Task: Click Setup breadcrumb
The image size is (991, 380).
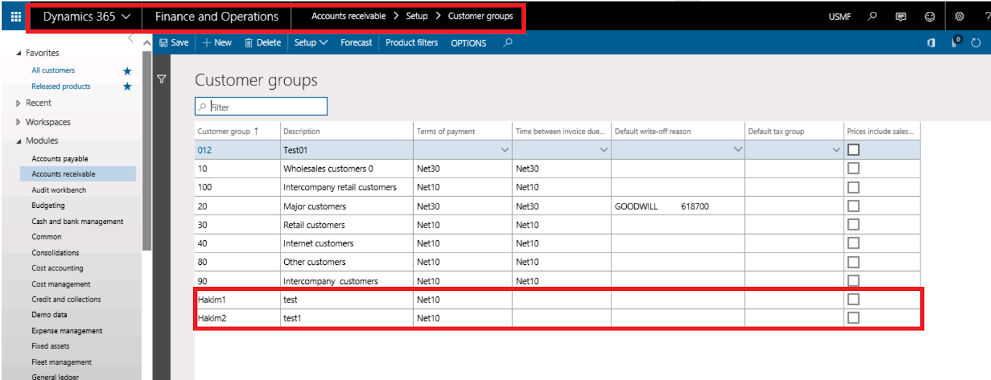Action: click(x=417, y=16)
